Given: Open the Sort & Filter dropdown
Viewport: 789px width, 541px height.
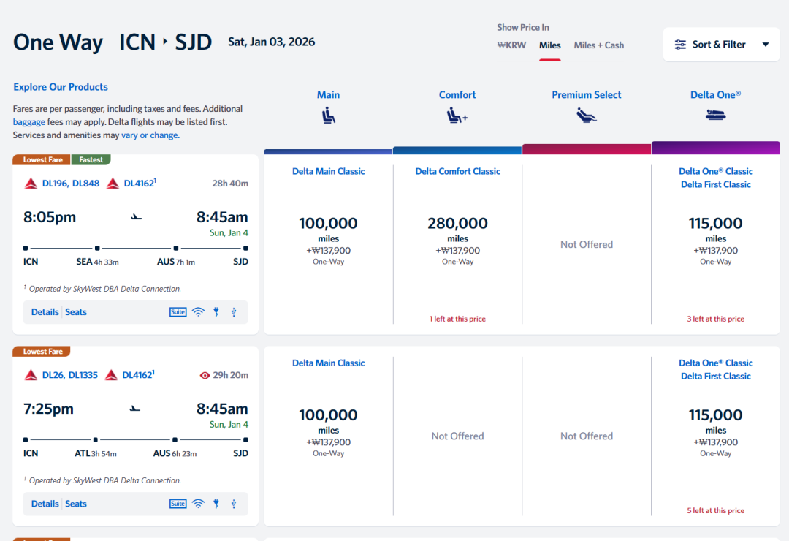Looking at the screenshot, I should [721, 45].
